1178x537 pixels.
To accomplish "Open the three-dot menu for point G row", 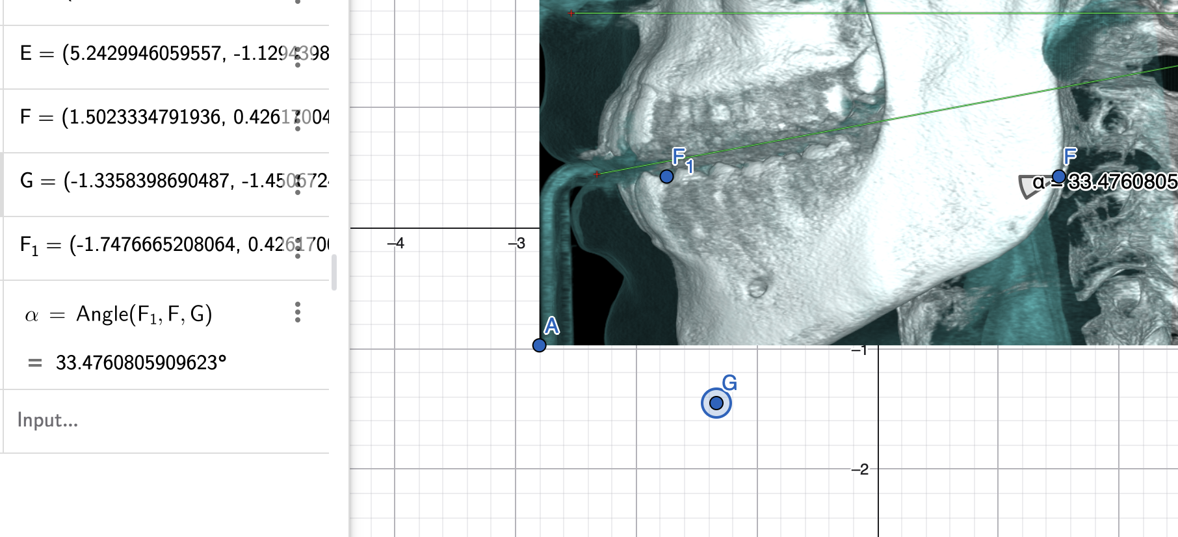I will point(298,184).
